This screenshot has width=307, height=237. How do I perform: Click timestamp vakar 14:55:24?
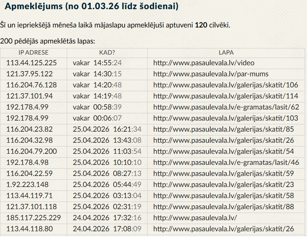pyautogui.click(x=97, y=63)
